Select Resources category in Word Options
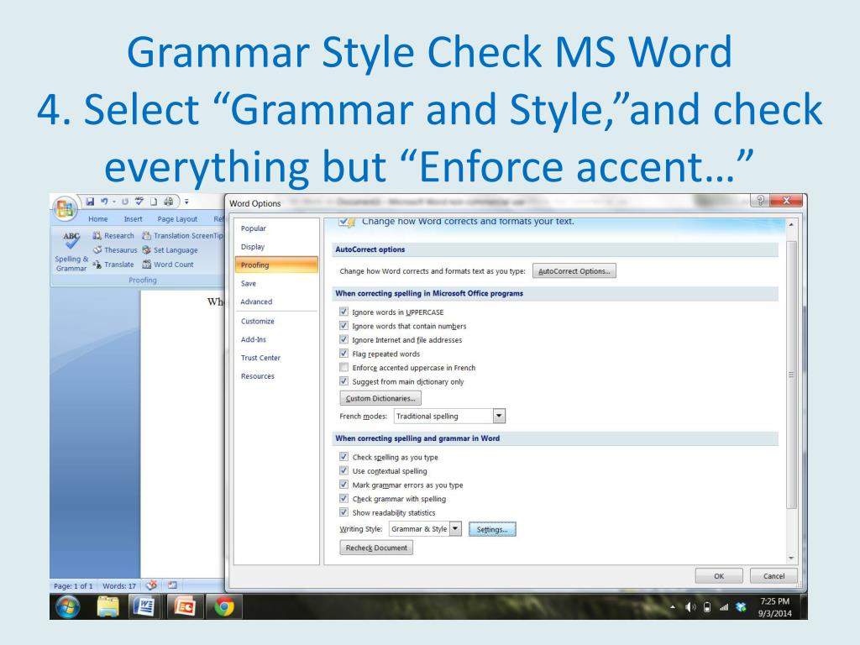This screenshot has width=860, height=645. 276,376
